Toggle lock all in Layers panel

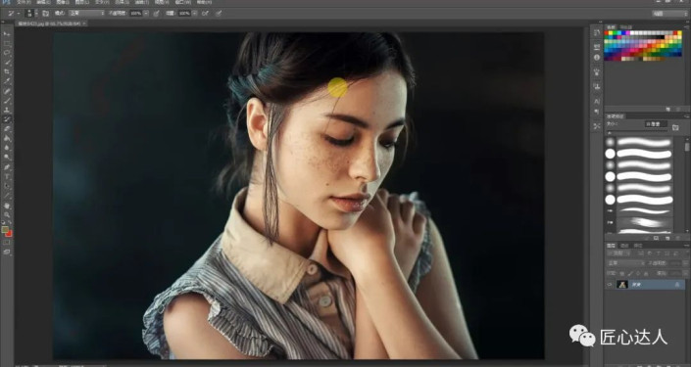646,273
